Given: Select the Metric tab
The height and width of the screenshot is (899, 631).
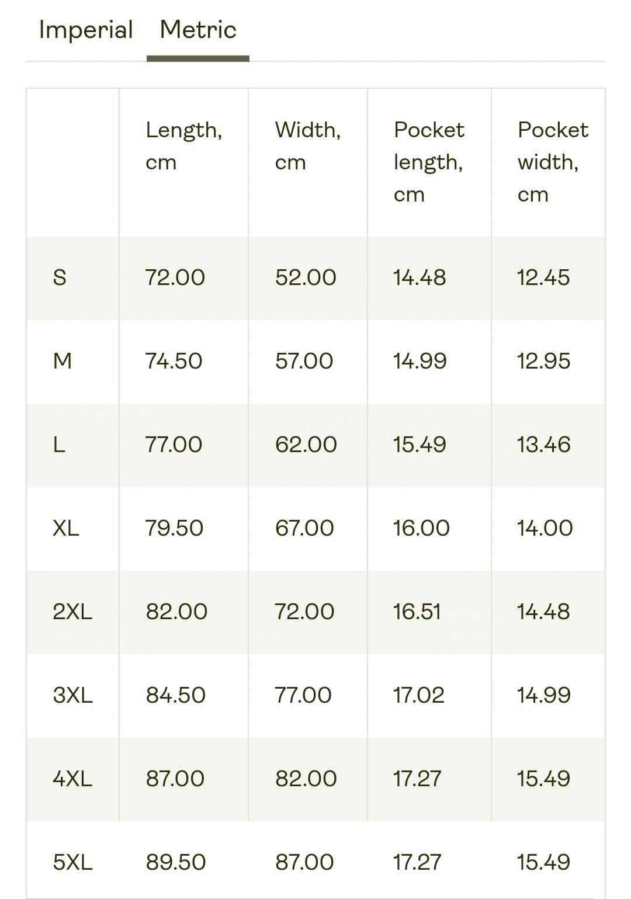Looking at the screenshot, I should pos(198,30).
